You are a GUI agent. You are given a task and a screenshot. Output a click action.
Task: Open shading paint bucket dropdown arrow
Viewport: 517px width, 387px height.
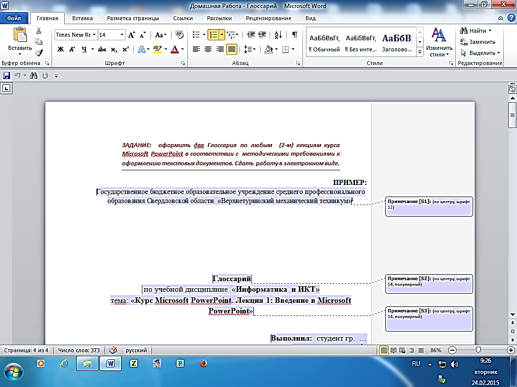point(276,49)
